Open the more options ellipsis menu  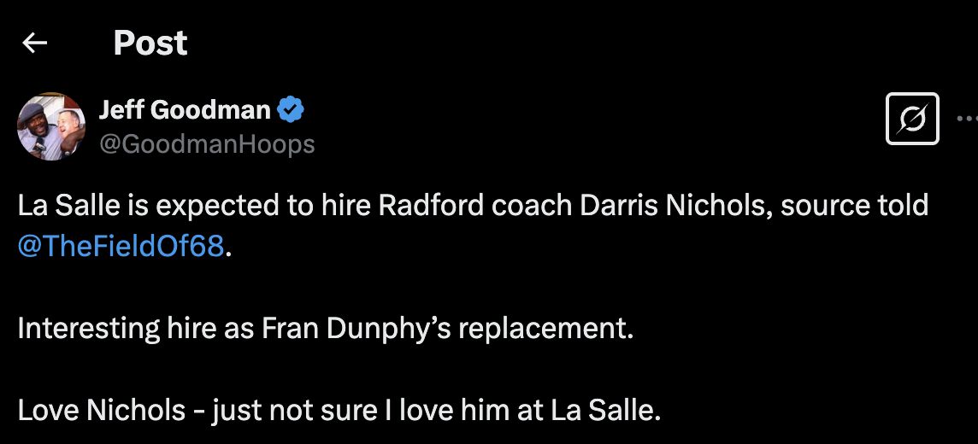pos(966,119)
